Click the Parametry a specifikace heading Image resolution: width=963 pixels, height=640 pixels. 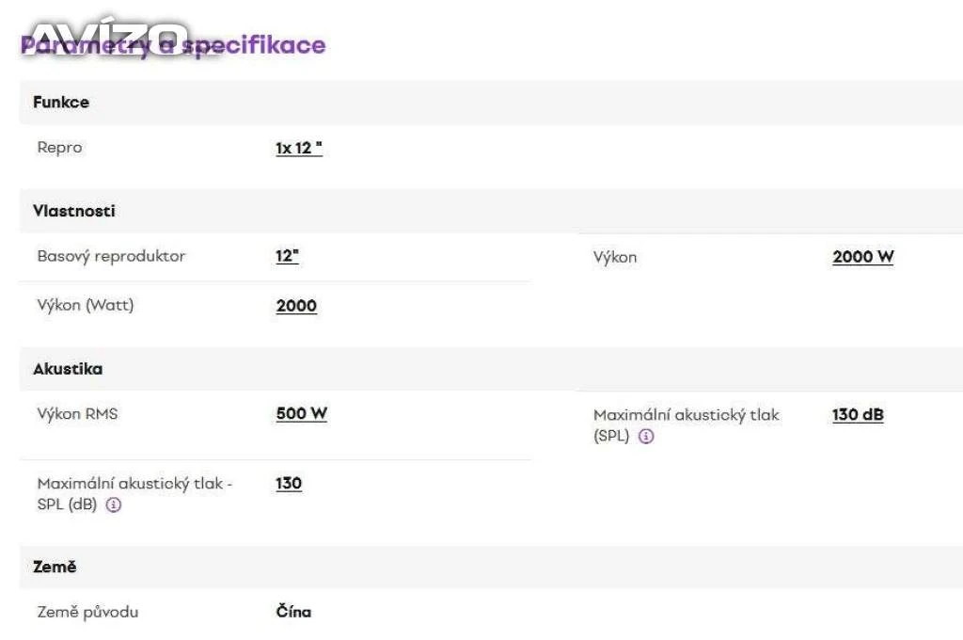coord(173,45)
